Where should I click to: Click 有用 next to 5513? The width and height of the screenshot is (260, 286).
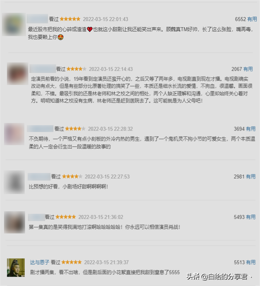pyautogui.click(x=251, y=262)
